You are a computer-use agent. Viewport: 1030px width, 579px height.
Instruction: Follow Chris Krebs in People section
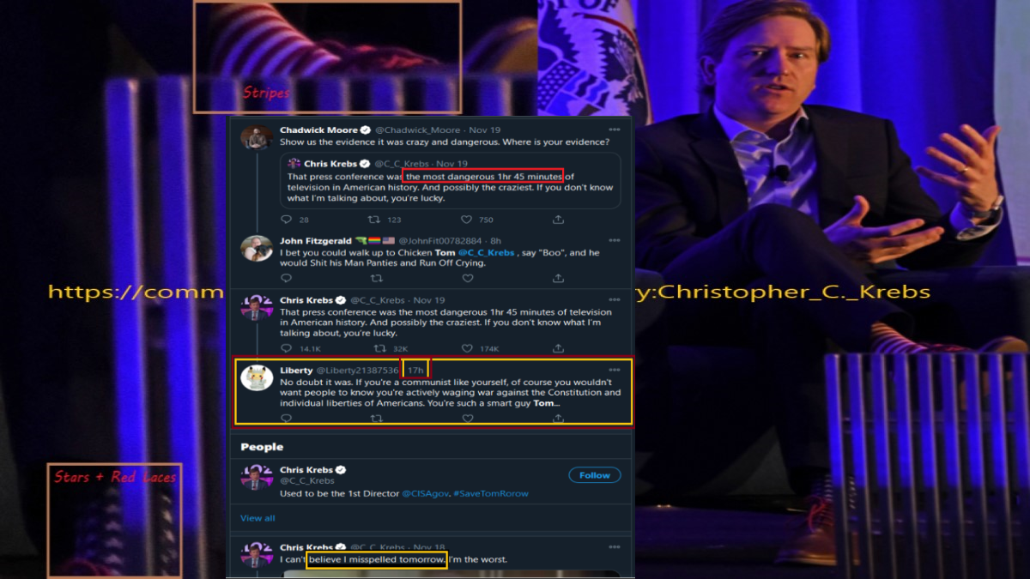pos(594,475)
